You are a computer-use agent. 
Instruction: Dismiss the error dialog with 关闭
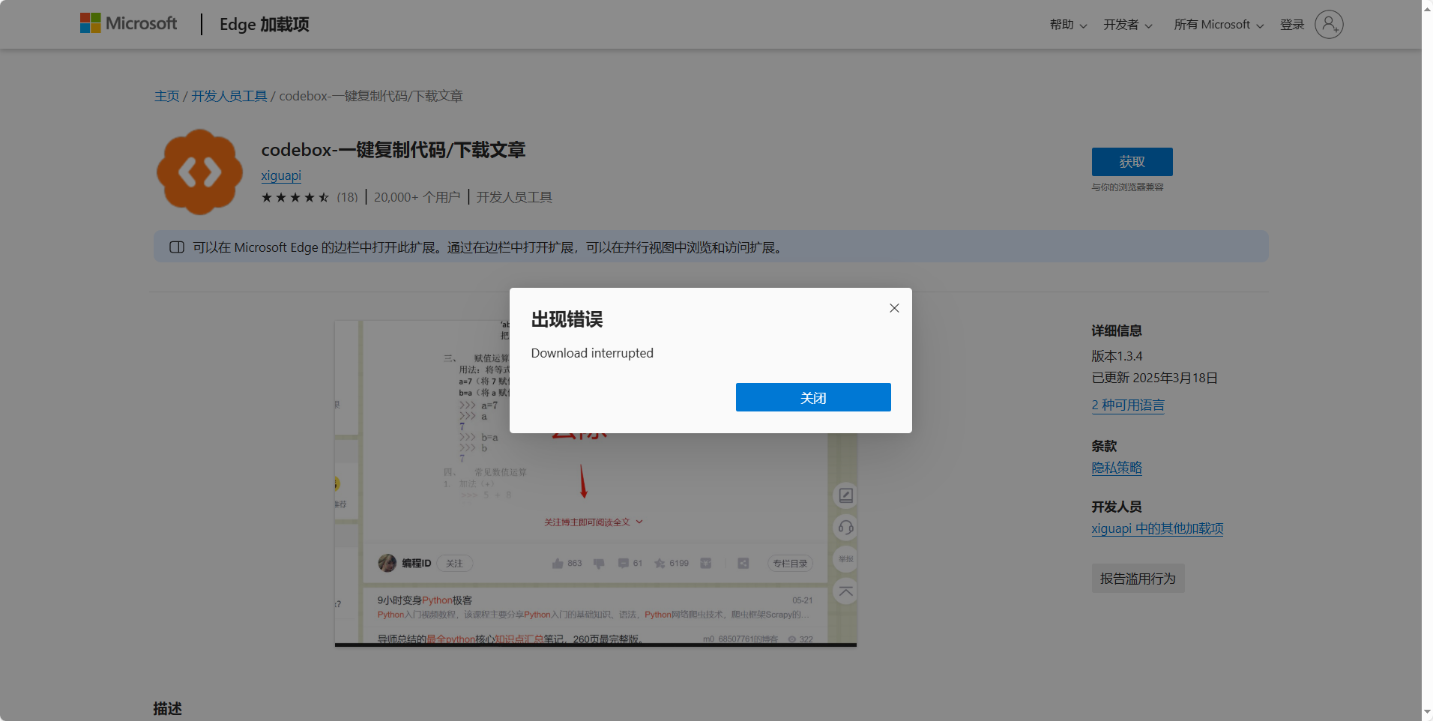click(x=812, y=397)
